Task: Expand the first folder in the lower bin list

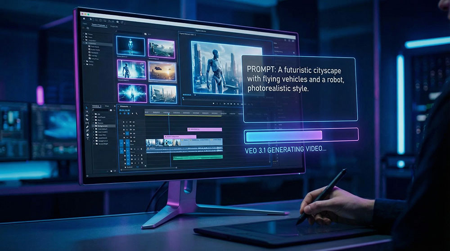Action: 93,114
